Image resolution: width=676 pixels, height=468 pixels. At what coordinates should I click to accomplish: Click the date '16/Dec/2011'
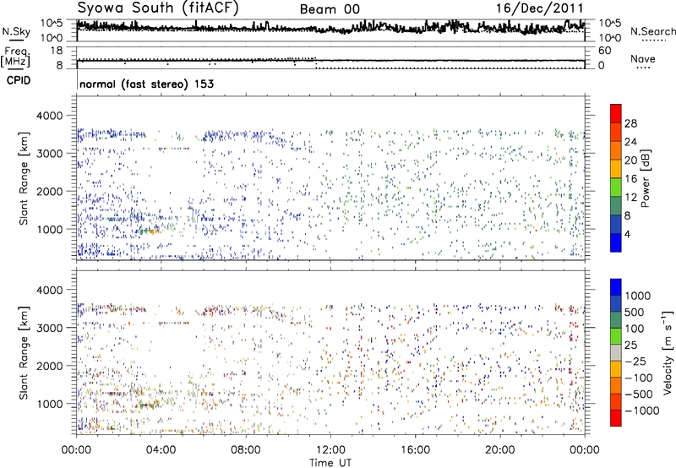[539, 8]
